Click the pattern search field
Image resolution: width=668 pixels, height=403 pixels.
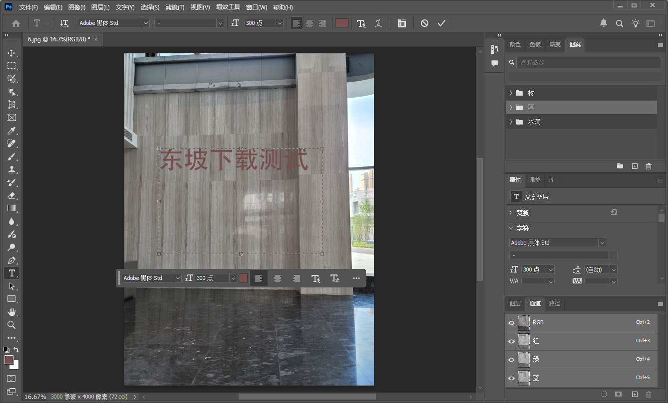(x=589, y=62)
